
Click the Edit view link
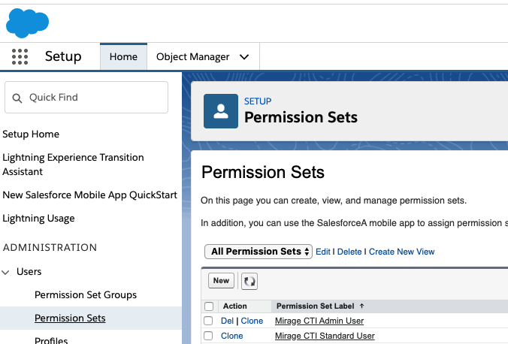coord(323,252)
